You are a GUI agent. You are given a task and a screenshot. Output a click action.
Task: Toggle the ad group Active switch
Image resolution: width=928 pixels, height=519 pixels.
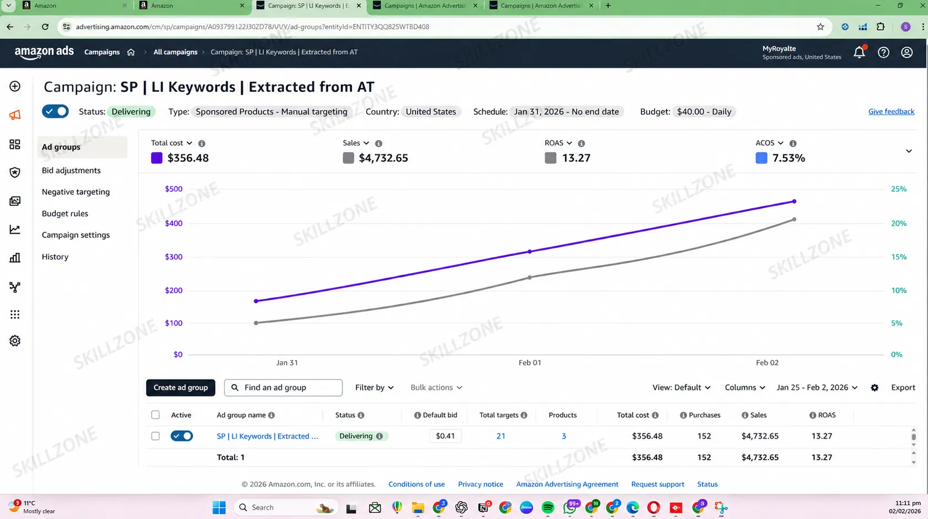point(182,436)
